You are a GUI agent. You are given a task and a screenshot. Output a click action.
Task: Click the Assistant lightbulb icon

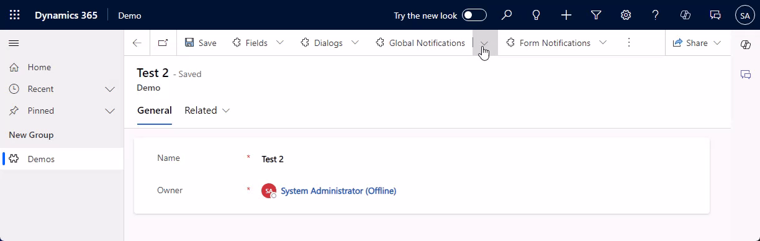536,15
